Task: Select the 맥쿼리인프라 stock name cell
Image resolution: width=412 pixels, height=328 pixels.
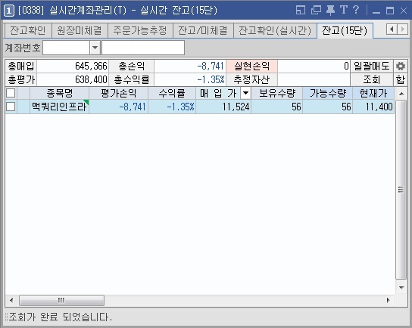Action: pyautogui.click(x=59, y=107)
